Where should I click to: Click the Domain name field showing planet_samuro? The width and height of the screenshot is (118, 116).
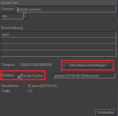[x=67, y=9]
